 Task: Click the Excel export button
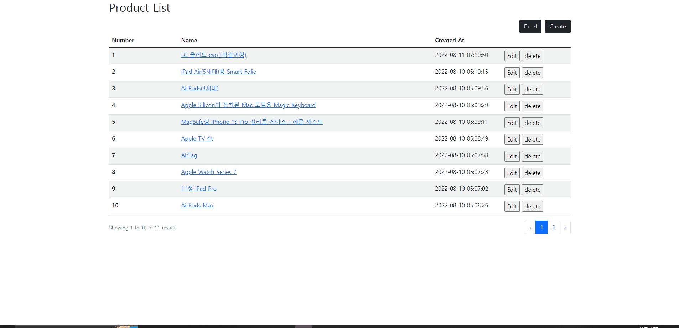pyautogui.click(x=530, y=26)
